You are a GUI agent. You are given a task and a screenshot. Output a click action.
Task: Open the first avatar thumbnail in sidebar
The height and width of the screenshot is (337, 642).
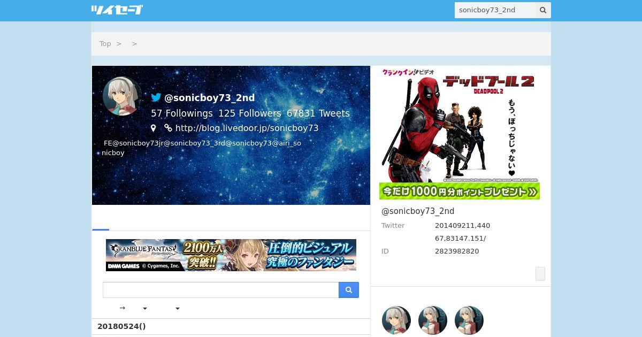click(396, 320)
